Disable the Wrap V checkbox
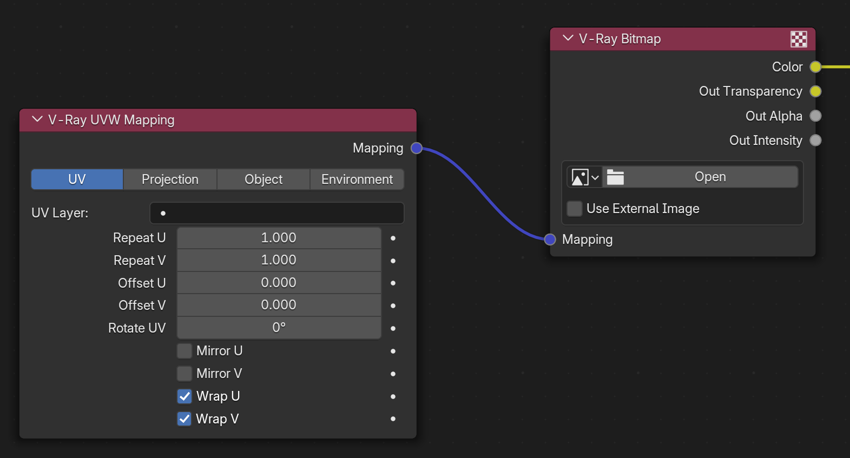Viewport: 850px width, 458px height. point(185,419)
